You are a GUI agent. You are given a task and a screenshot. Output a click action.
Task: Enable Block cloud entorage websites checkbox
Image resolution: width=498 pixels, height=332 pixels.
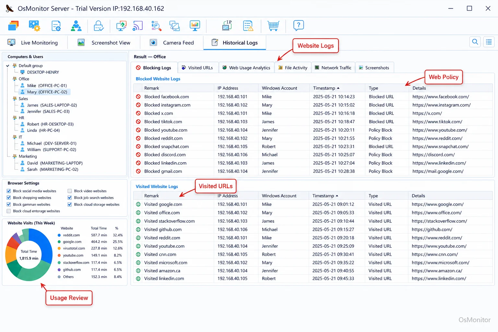9,211
